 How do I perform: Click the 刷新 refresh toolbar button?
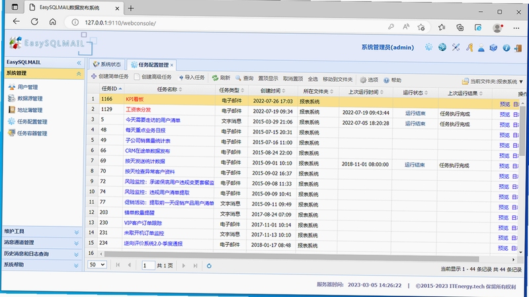pyautogui.click(x=221, y=78)
